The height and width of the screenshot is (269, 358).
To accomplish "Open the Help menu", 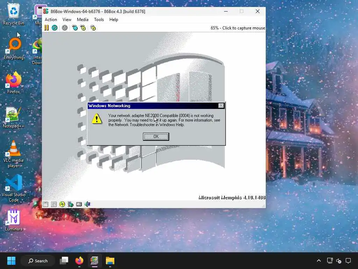I will click(x=114, y=20).
